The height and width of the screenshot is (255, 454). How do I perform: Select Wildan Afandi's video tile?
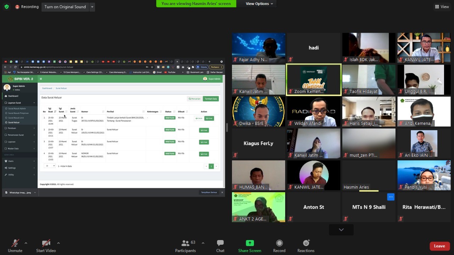pos(314,111)
